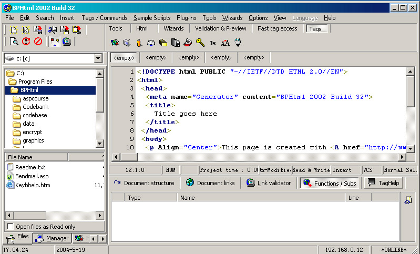
Task: Save the file with the disk icon
Action: [38, 30]
